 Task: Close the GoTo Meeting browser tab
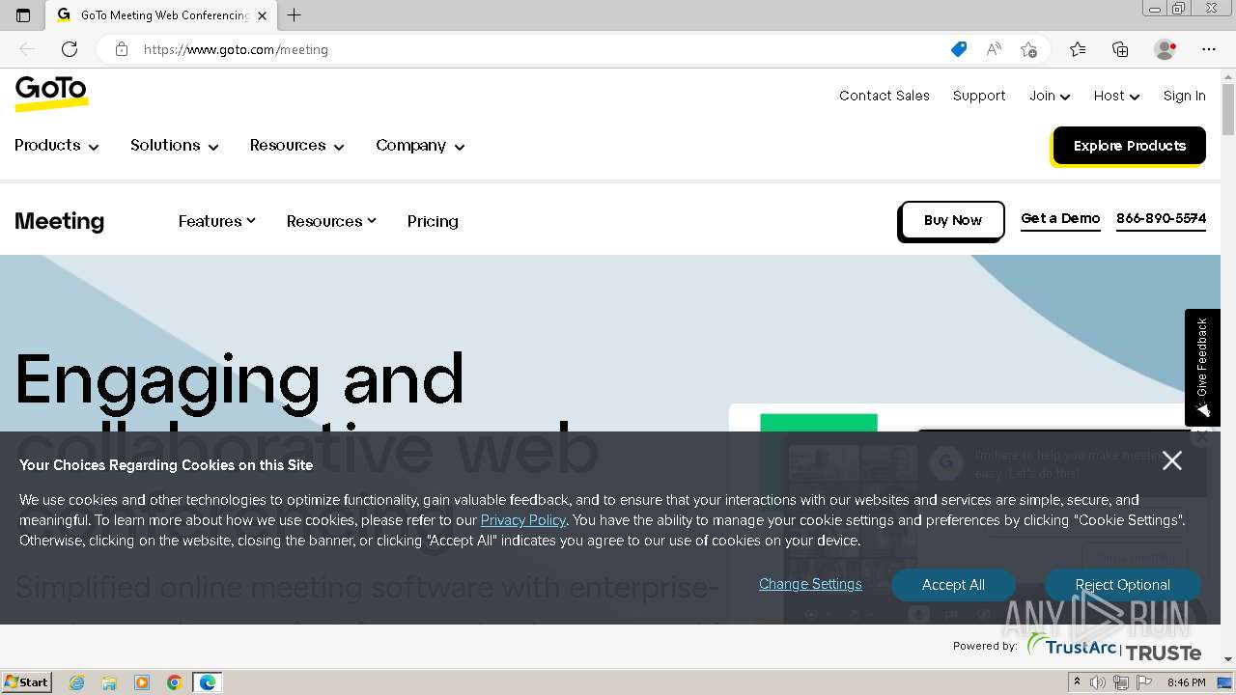coord(262,15)
